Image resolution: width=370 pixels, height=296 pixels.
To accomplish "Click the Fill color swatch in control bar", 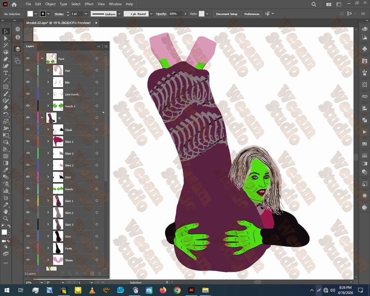I will click(30, 14).
